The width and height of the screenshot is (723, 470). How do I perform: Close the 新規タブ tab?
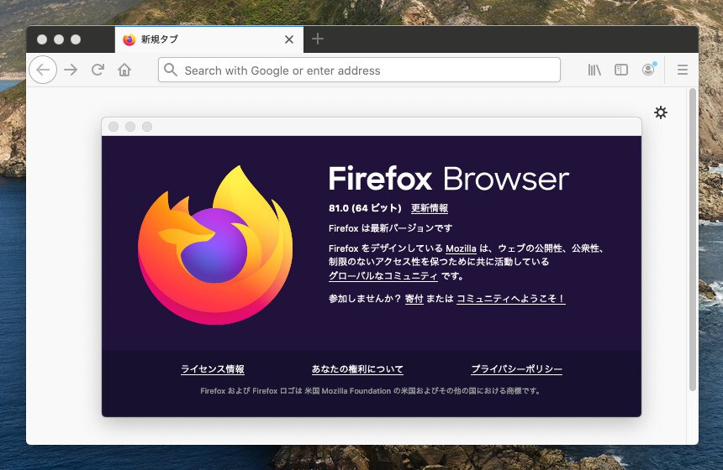(289, 39)
